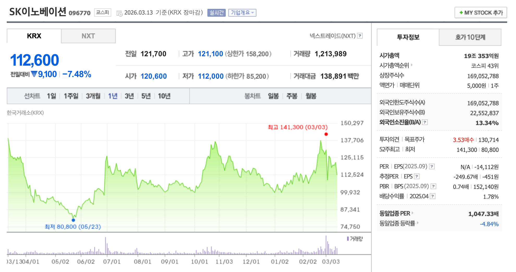Switch to 월봉 candlestick chart
This screenshot has width=516, height=272.
click(x=311, y=96)
